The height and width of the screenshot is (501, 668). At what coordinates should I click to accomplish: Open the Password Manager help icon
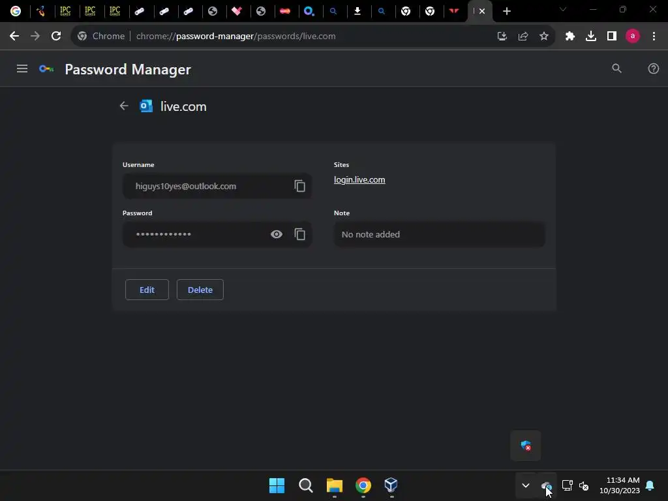pos(653,68)
